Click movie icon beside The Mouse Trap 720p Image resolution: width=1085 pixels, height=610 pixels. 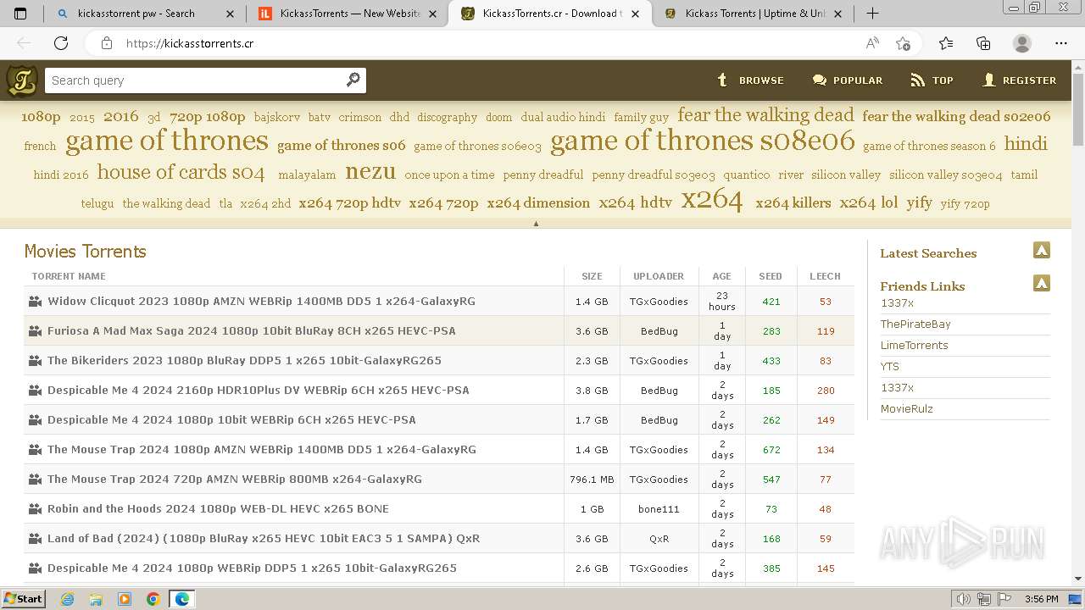35,479
